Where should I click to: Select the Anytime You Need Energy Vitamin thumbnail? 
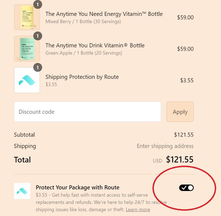click(x=27, y=17)
